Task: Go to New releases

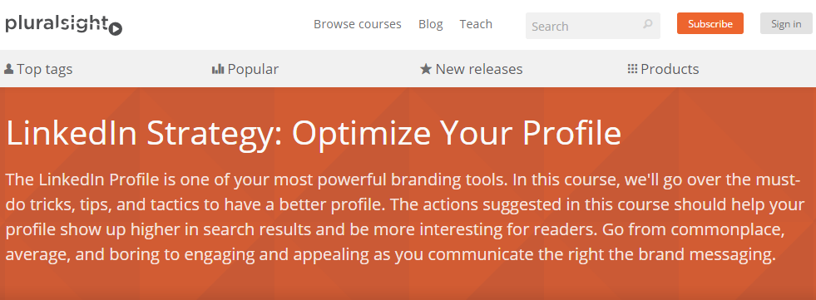Action: pos(472,69)
